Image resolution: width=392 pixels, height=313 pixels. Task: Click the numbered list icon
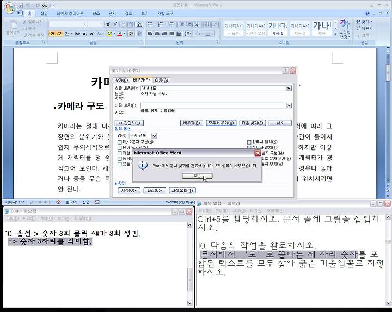pyautogui.click(x=161, y=24)
